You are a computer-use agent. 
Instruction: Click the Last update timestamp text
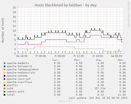coord(98,98)
